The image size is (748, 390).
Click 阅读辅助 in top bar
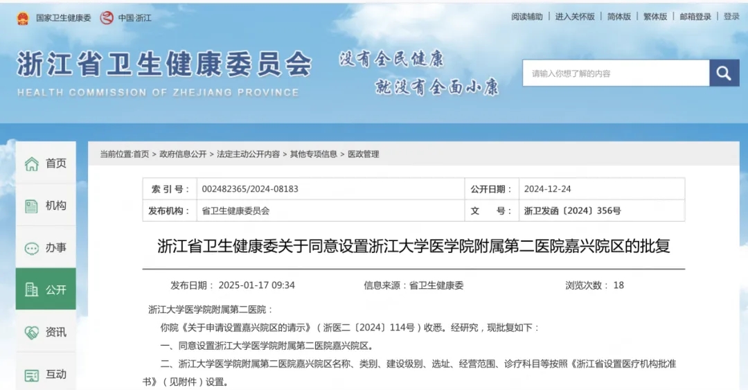(x=527, y=17)
